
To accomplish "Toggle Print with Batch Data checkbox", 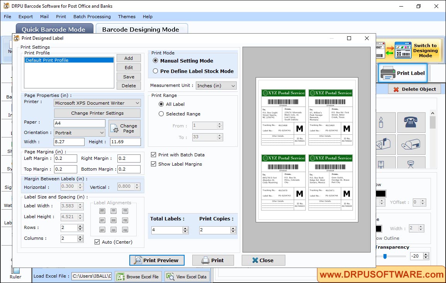I will 154,155.
